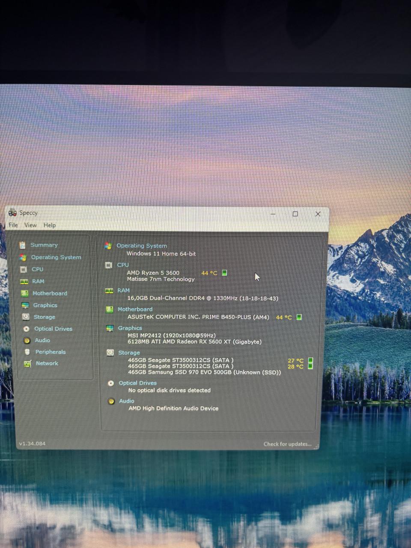Click the CPU 44 °C temperature value
This screenshot has width=411, height=548.
tap(209, 273)
